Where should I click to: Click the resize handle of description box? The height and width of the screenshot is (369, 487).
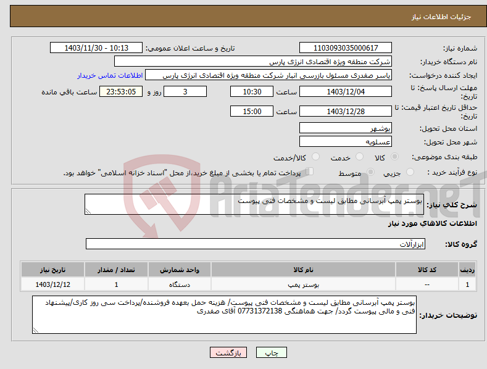pos(88,211)
